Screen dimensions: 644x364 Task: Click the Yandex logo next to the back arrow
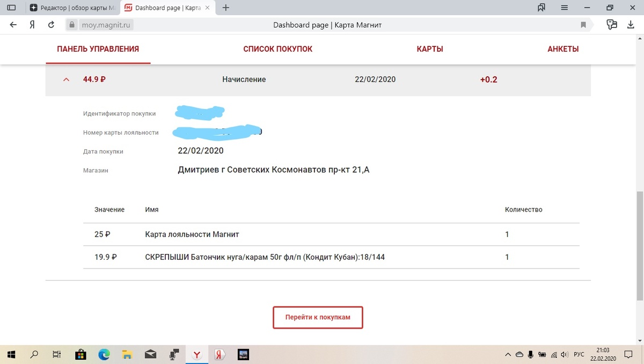click(31, 24)
